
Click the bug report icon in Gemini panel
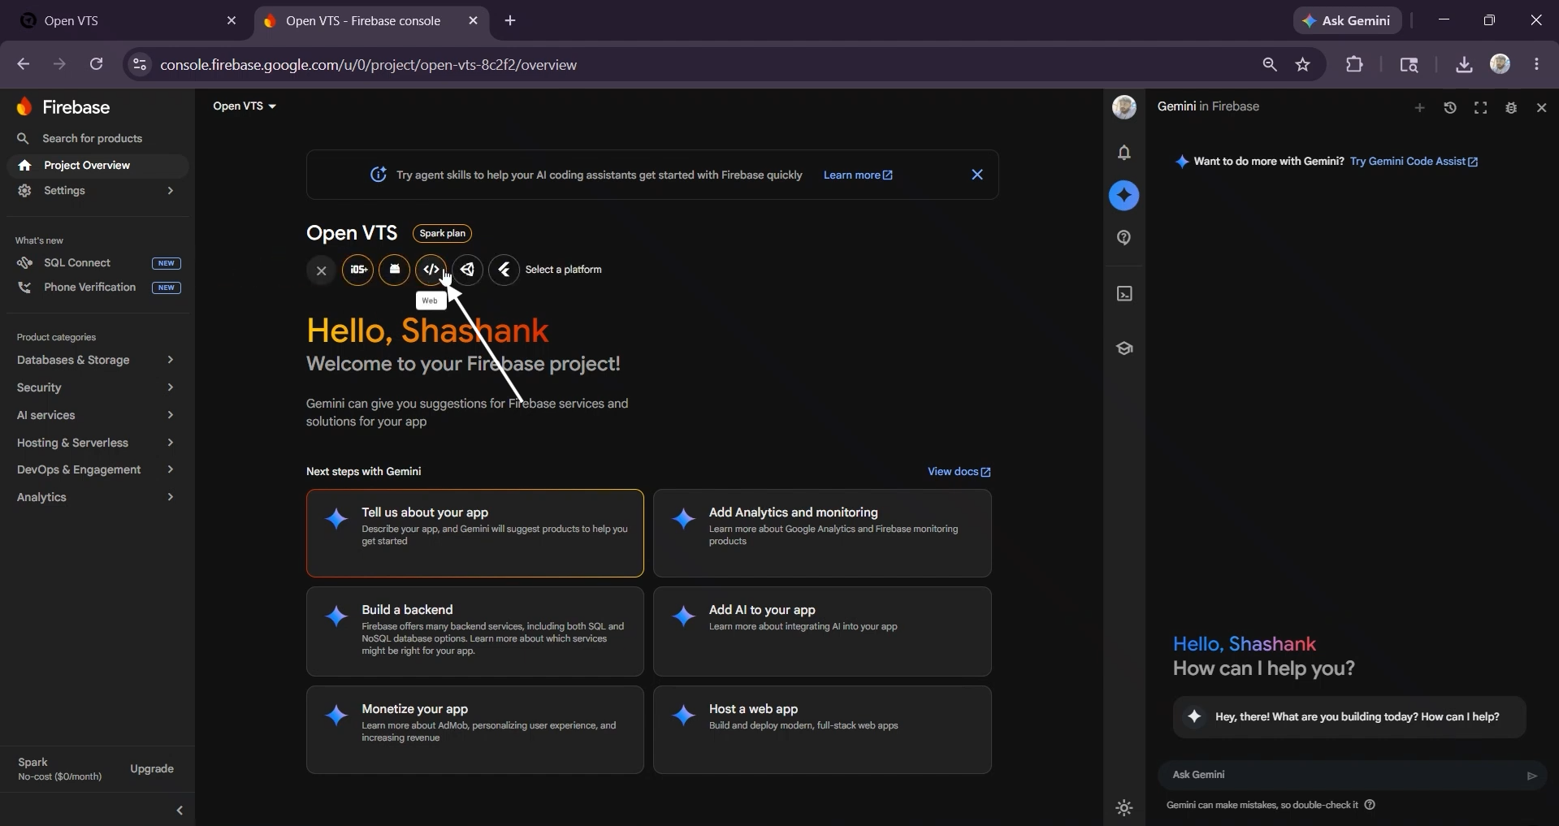[1511, 107]
